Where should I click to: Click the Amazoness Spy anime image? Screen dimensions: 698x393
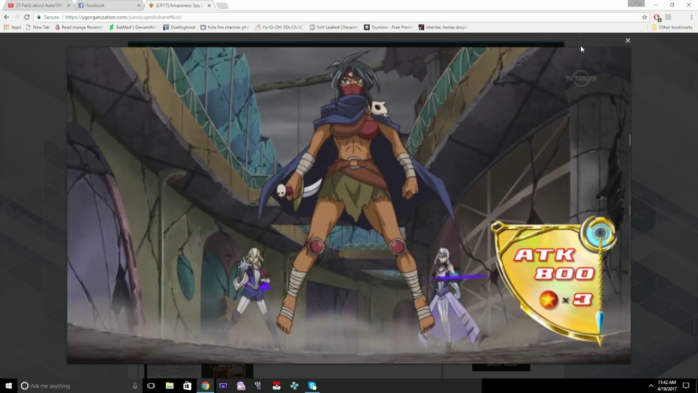pos(349,205)
